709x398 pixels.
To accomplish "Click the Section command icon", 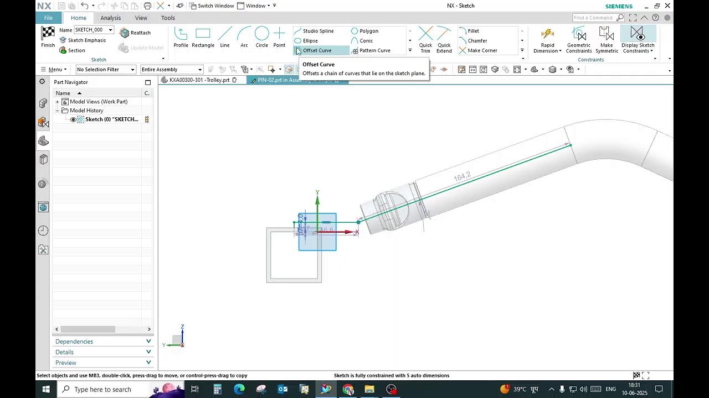I will [63, 50].
